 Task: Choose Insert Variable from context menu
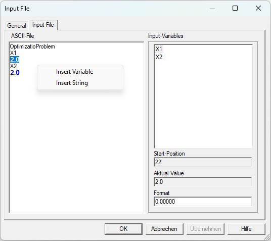tap(74, 72)
